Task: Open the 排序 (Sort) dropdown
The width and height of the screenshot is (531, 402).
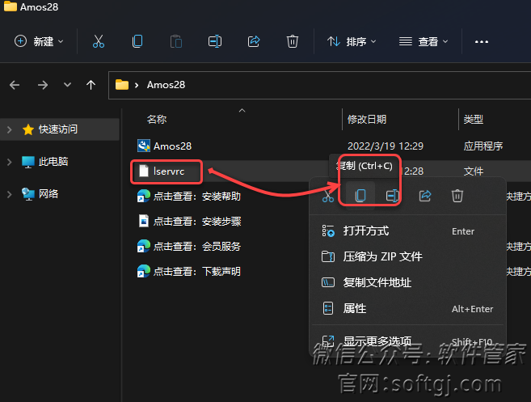Action: [x=352, y=41]
